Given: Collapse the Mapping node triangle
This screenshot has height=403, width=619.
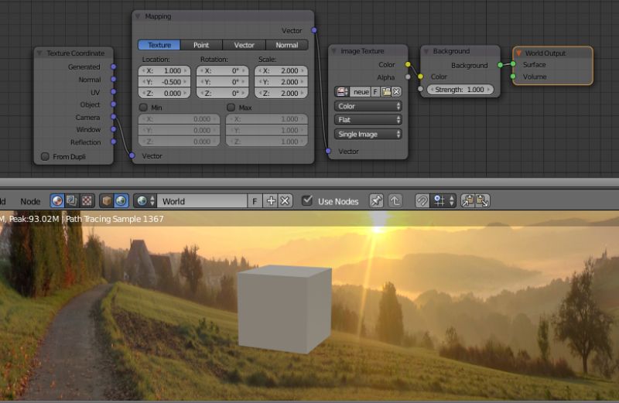Looking at the screenshot, I should coord(138,16).
